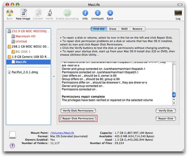Click the Number of Folders value 11,117
Image resolution: width=188 pixels, height=157 pixels.
55,143
